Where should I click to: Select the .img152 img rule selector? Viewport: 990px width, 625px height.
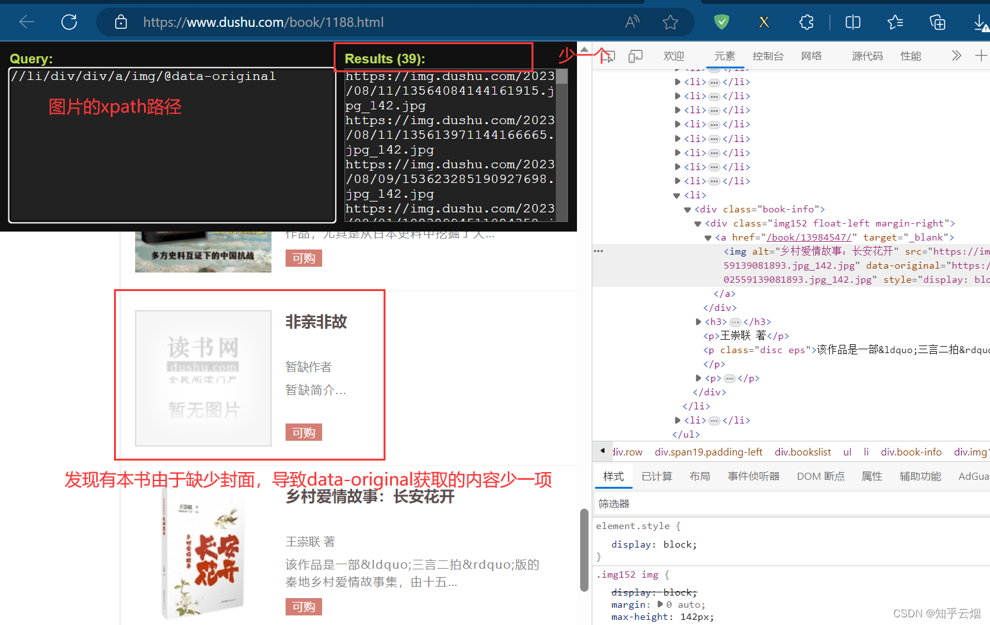tap(628, 574)
